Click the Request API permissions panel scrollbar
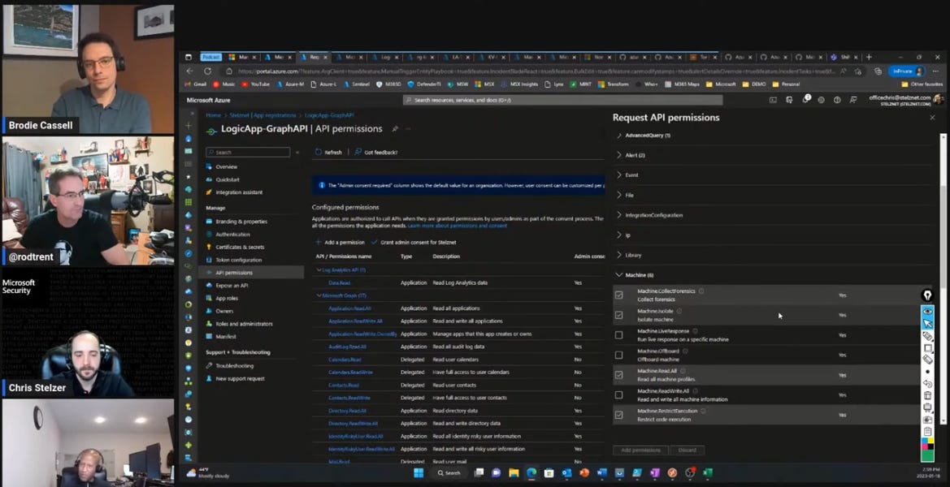Screen dimensions: 950x487 coord(943,278)
